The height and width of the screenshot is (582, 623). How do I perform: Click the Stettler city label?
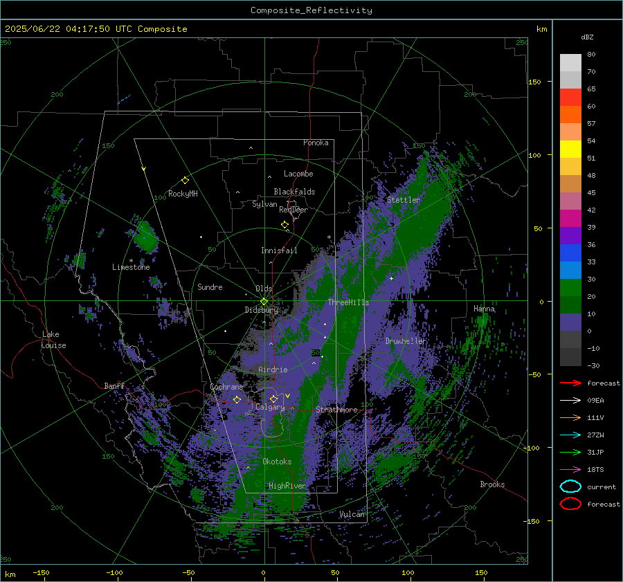tap(404, 200)
